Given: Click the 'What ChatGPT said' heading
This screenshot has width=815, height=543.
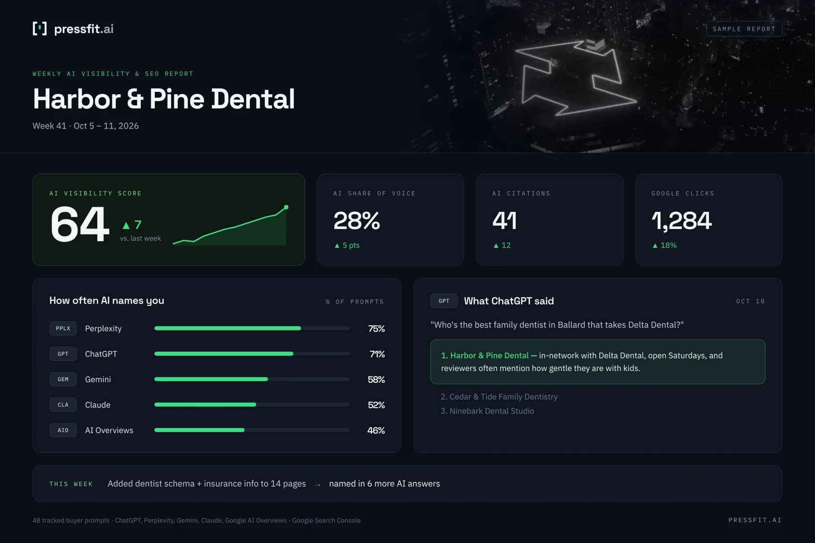Looking at the screenshot, I should coord(509,301).
